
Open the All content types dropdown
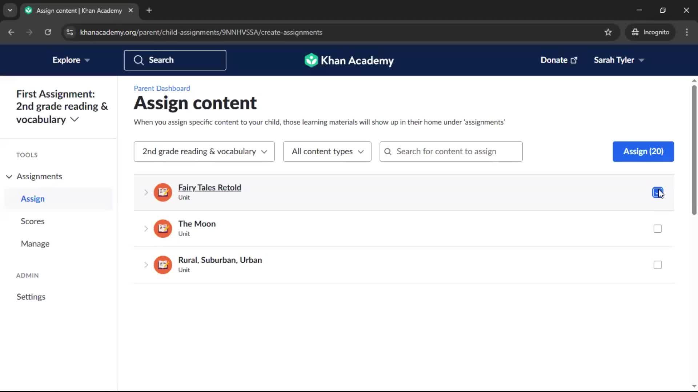click(x=327, y=152)
